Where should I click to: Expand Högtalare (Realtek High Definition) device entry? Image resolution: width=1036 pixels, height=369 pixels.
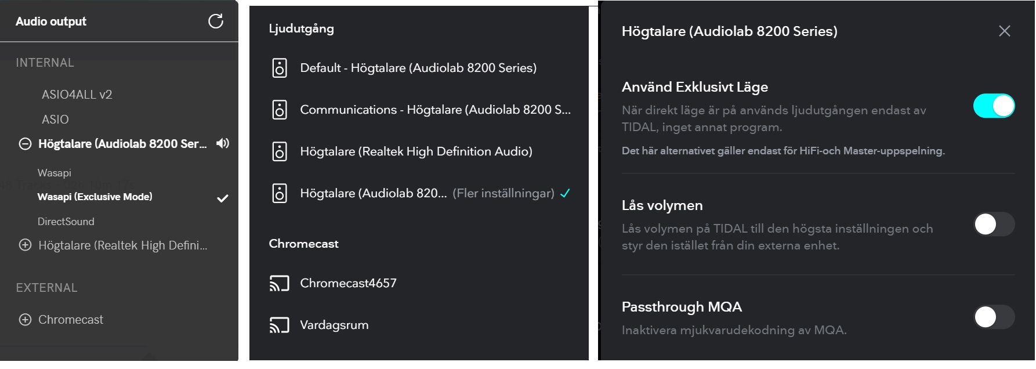[x=24, y=245]
